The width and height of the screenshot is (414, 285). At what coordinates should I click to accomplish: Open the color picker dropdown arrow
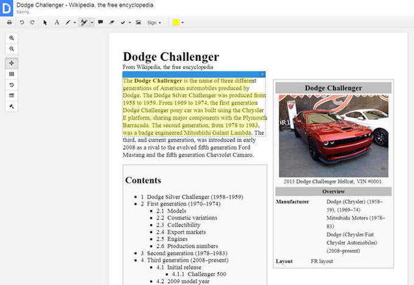click(x=183, y=23)
